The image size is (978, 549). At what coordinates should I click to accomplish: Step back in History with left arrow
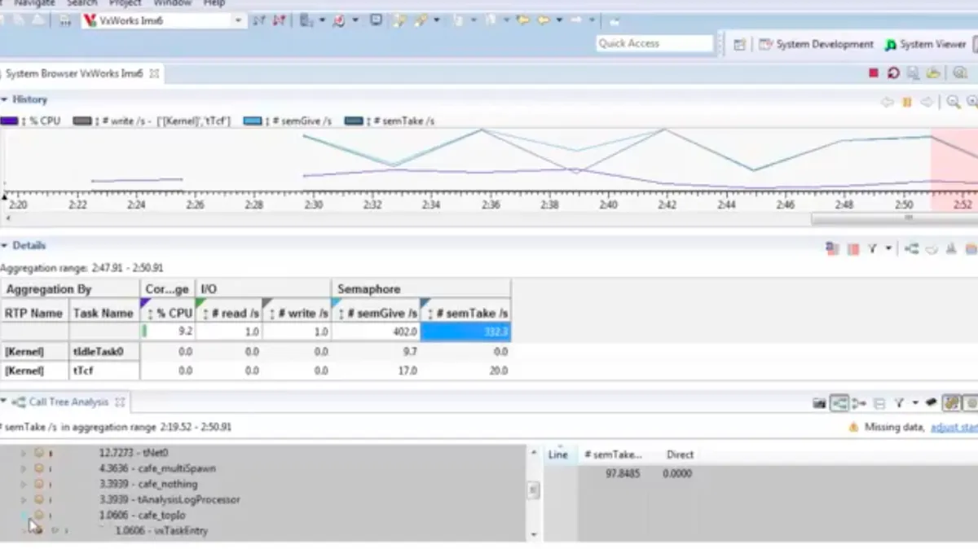tap(888, 103)
